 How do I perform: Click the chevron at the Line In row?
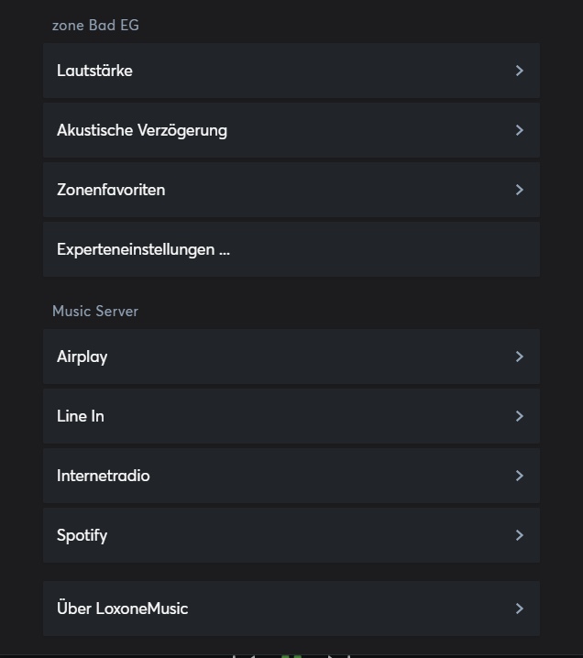(x=519, y=416)
